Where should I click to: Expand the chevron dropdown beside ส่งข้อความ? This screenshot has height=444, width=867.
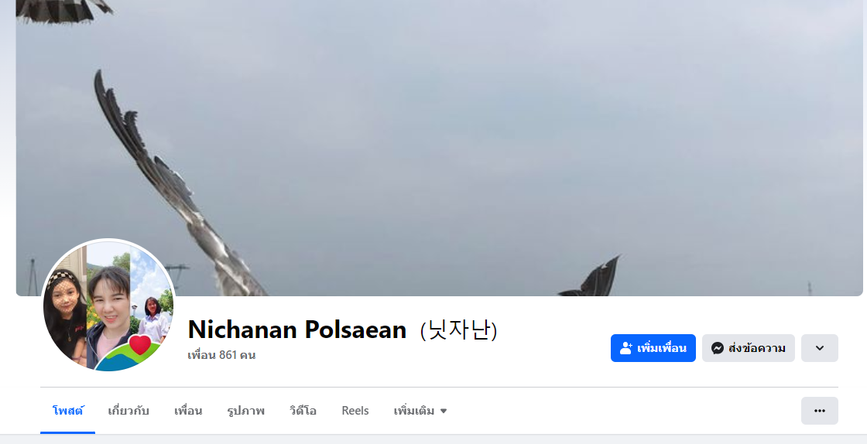point(820,348)
